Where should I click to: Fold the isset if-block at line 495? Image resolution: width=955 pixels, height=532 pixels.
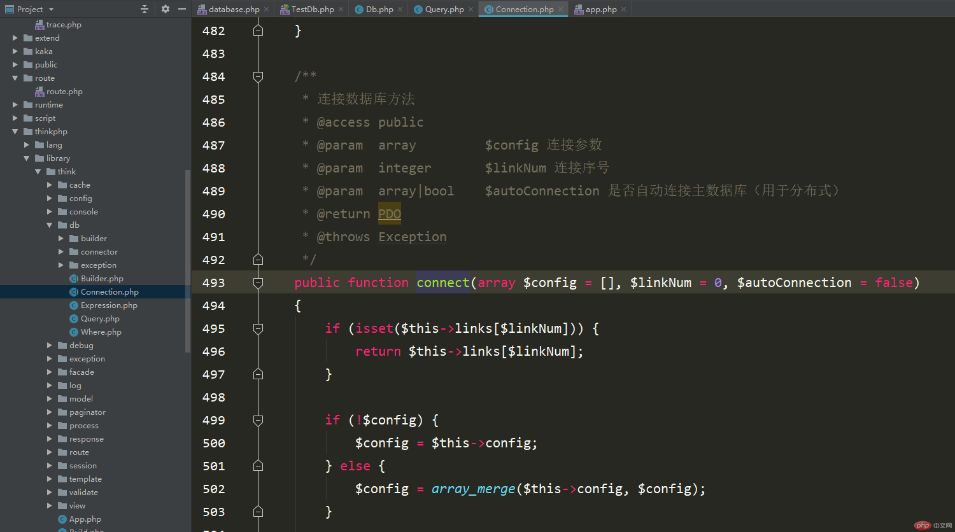pos(258,328)
